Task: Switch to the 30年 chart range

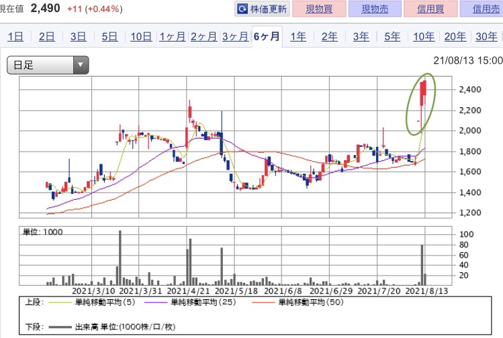Action: click(487, 37)
